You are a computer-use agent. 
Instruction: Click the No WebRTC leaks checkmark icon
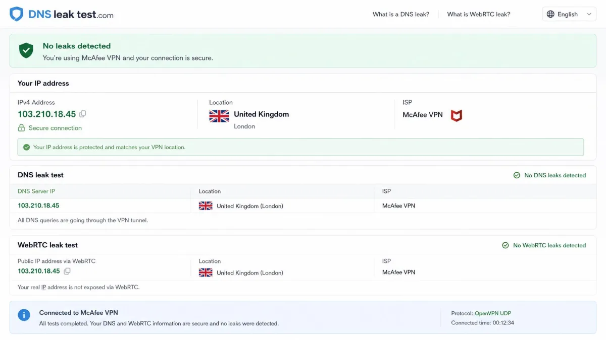506,245
